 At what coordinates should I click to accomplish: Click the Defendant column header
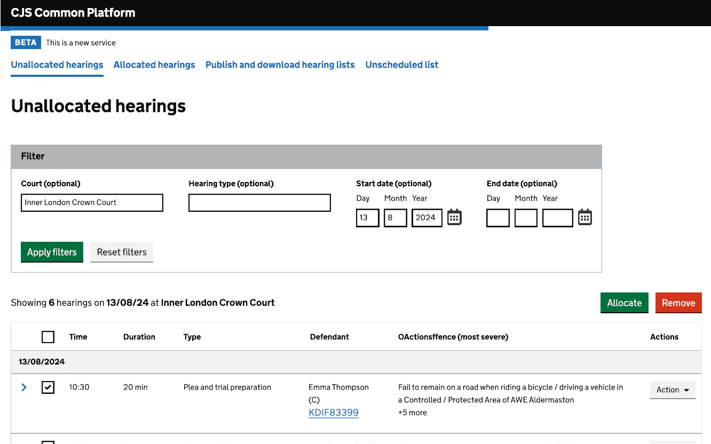point(329,337)
